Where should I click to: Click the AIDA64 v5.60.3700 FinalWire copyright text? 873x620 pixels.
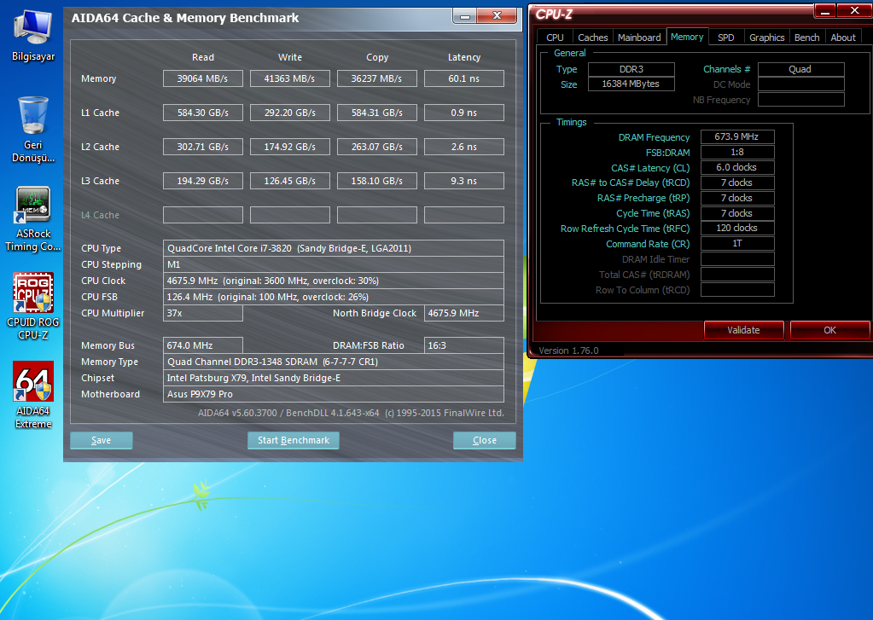pyautogui.click(x=351, y=413)
